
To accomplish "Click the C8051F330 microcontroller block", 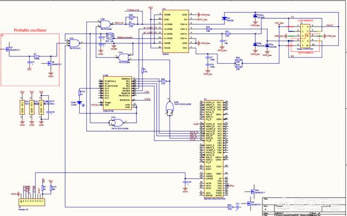I will click(x=117, y=93).
